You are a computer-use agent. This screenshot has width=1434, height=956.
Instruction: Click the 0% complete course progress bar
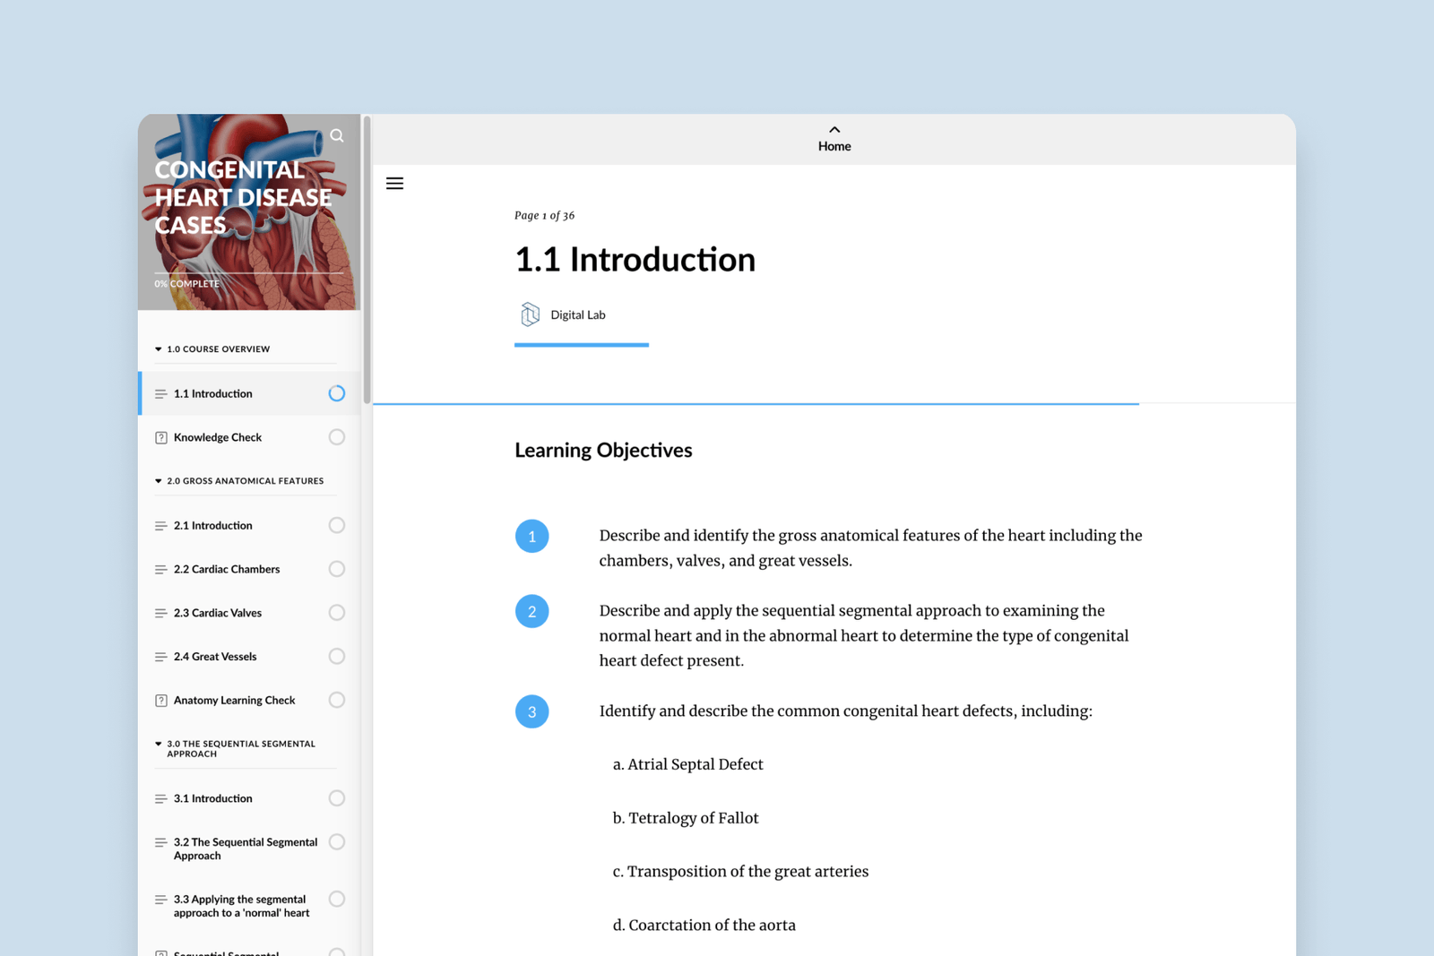(x=248, y=272)
